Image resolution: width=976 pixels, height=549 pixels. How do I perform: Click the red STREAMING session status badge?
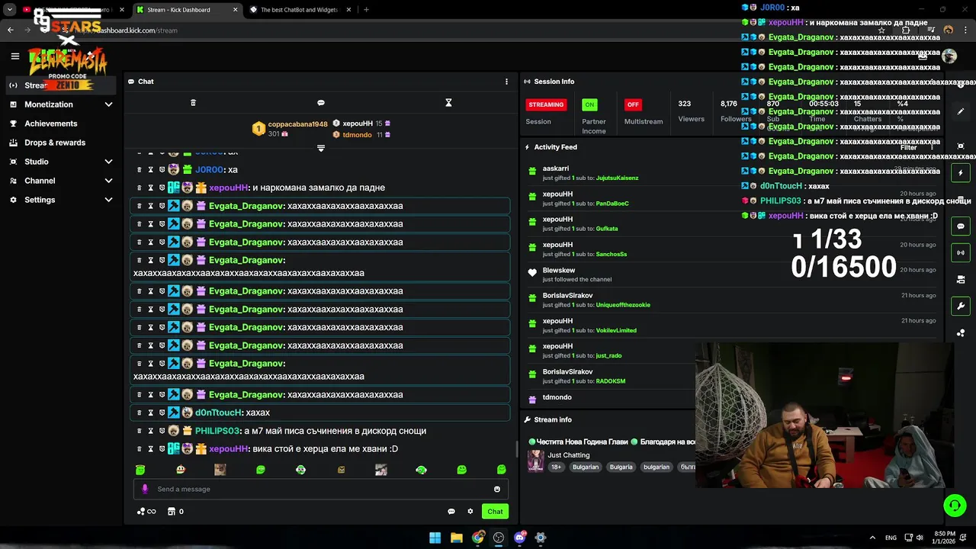(x=546, y=104)
